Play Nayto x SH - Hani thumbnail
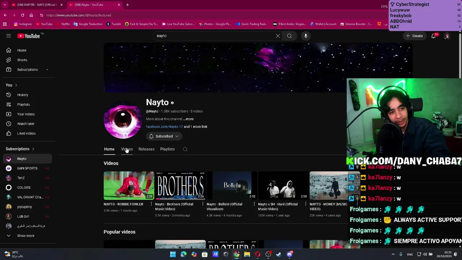Image resolution: width=462 pixels, height=260 pixels. point(283,186)
